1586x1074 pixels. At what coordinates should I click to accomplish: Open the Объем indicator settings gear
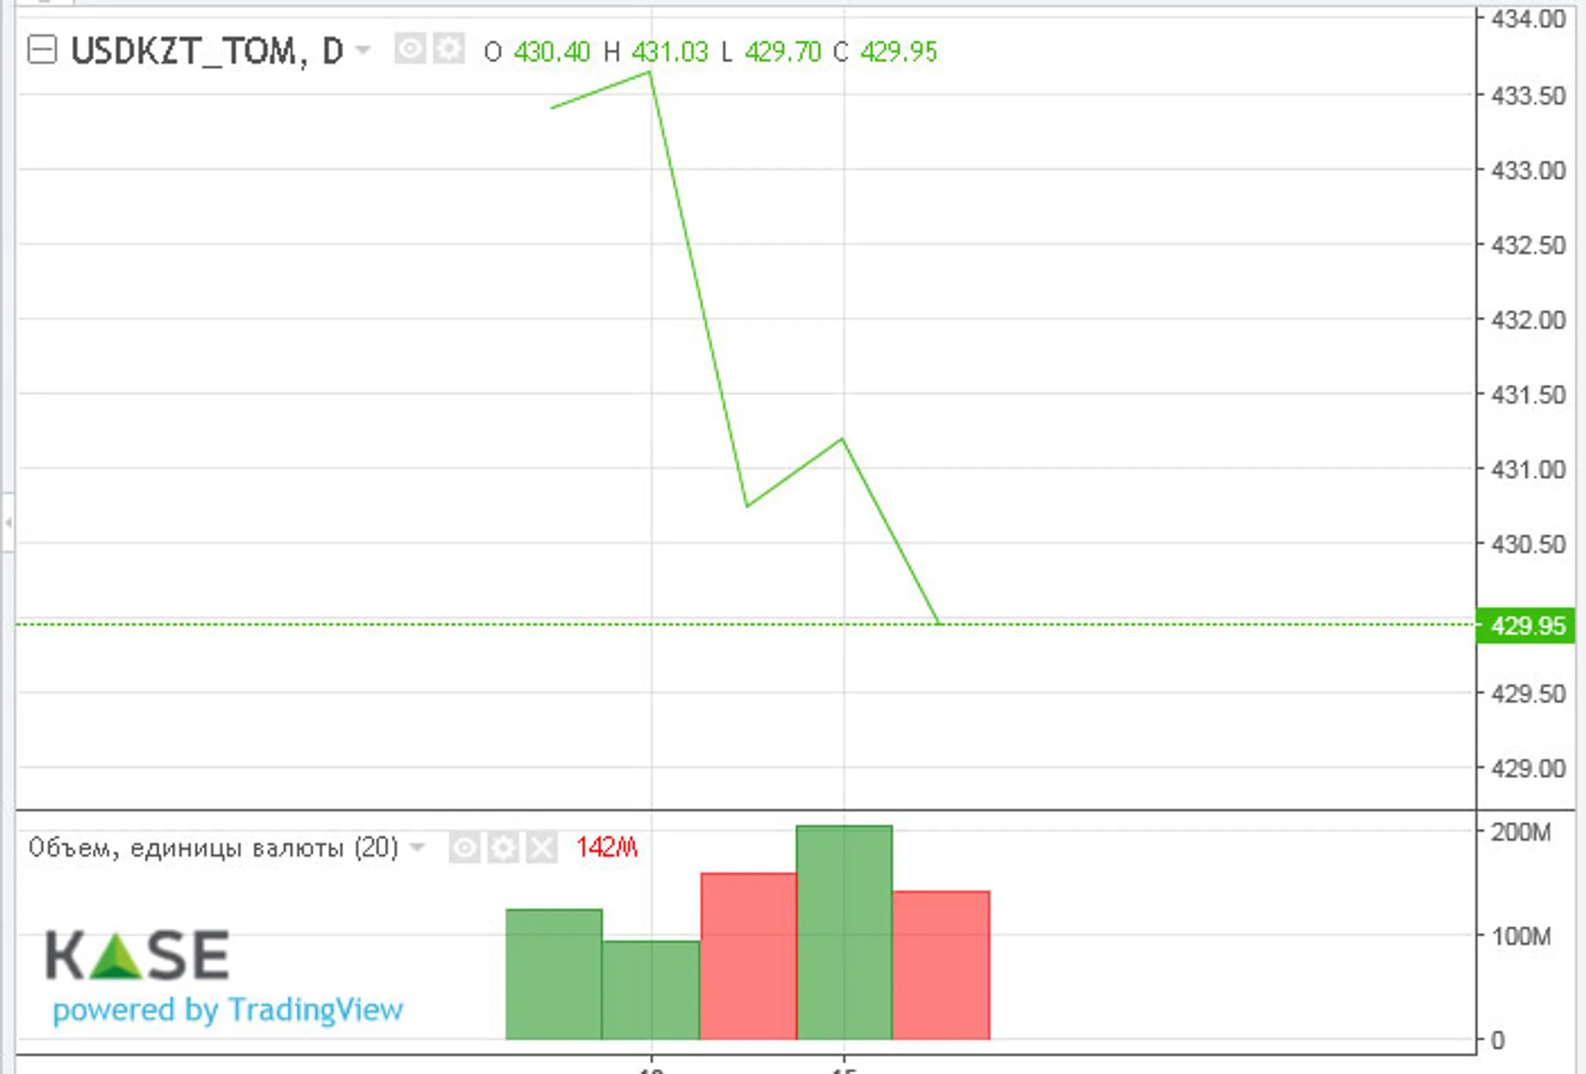click(504, 849)
